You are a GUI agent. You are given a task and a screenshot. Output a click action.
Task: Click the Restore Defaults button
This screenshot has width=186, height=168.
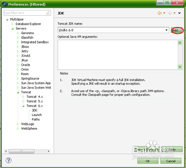click(x=146, y=149)
